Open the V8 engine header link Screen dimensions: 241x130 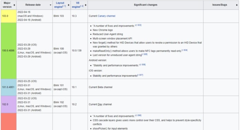point(77,5)
